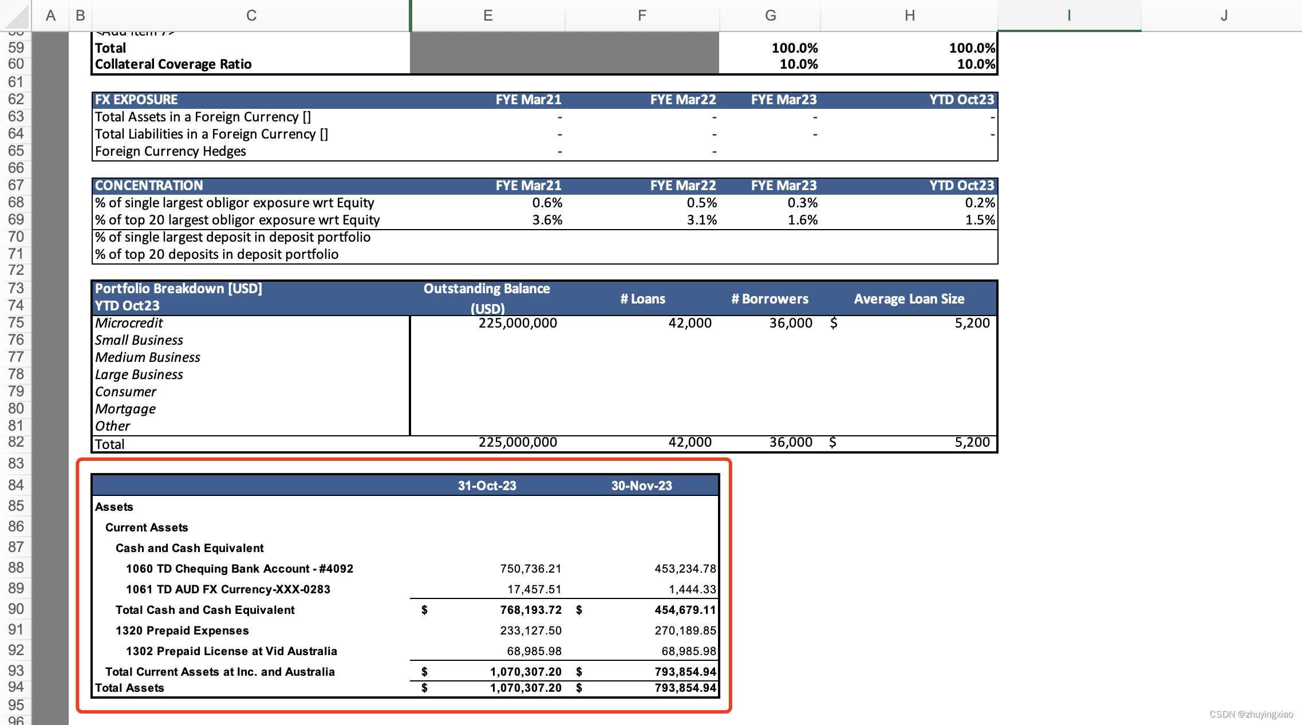Click TD Chequing Bank Account label
Viewport: 1302px width, 725px height.
[239, 569]
